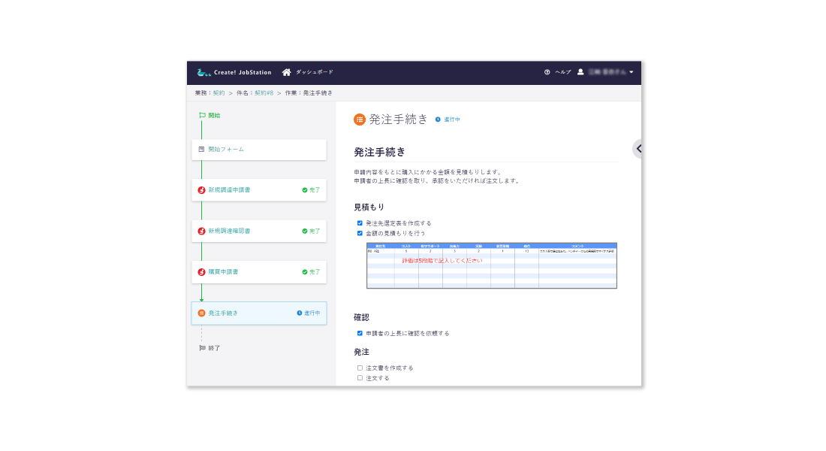
Task: Click the Create! JobStation logo
Action: 234,72
